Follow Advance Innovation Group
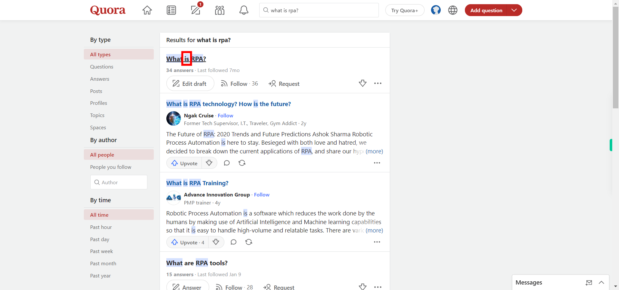The width and height of the screenshot is (619, 290). (x=261, y=195)
